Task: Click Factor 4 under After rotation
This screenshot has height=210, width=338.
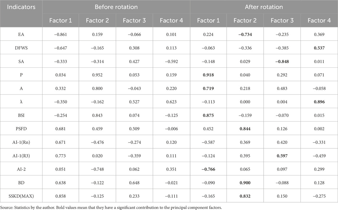Action: click(x=319, y=20)
